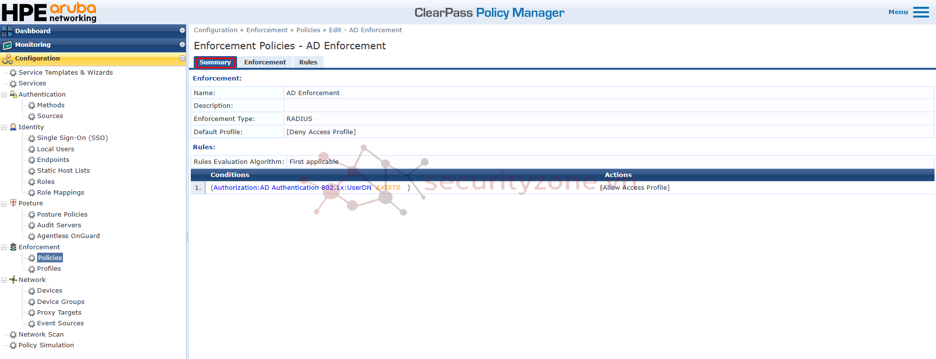Click the sidebar collapse splitter handle
The image size is (936, 359).
click(187, 237)
